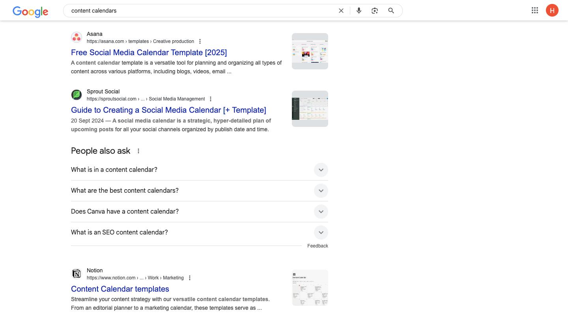Click the Asana result thumbnail image
Screen dimensions: 568x320
[x=310, y=51]
